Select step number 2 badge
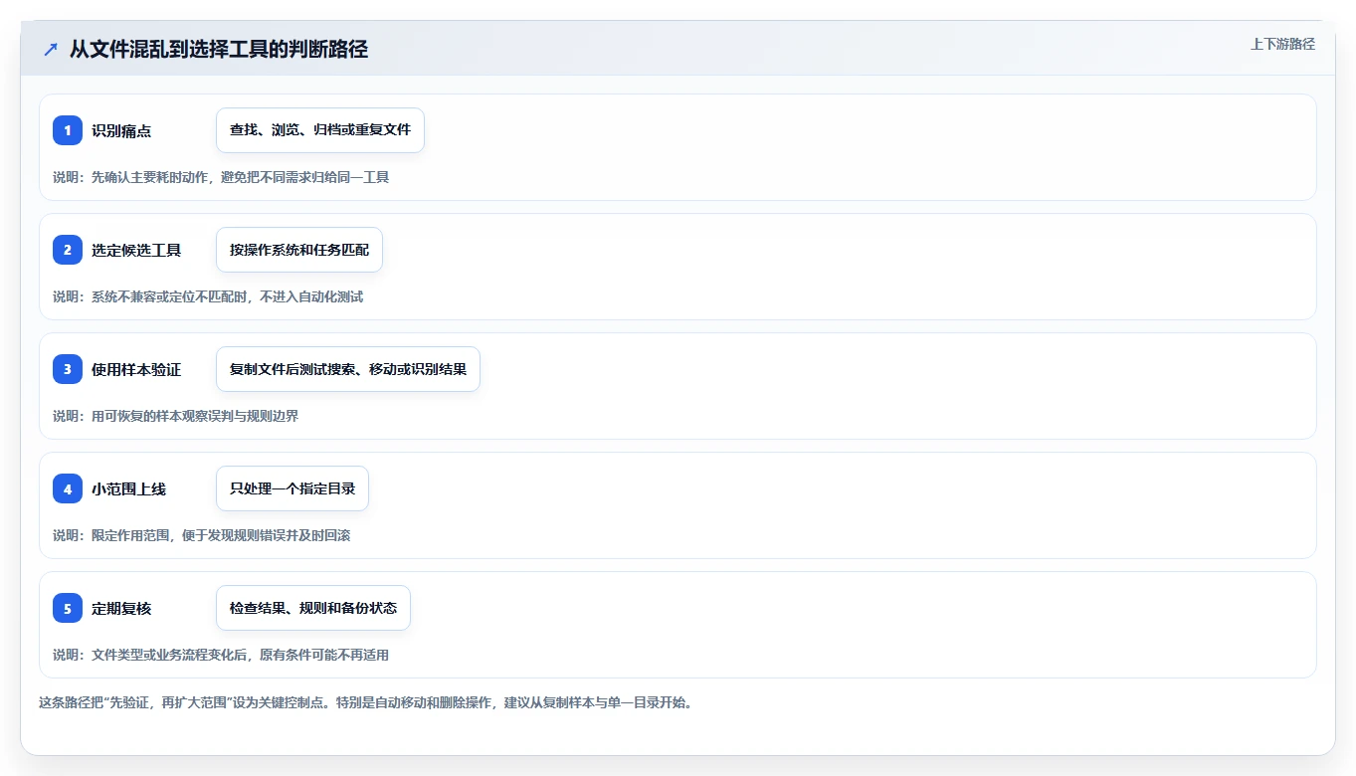Image resolution: width=1356 pixels, height=776 pixels. 68,250
